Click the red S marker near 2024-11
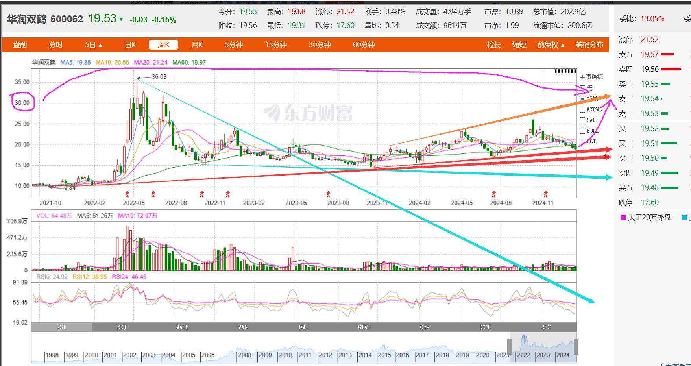This screenshot has width=691, height=366. (546, 194)
